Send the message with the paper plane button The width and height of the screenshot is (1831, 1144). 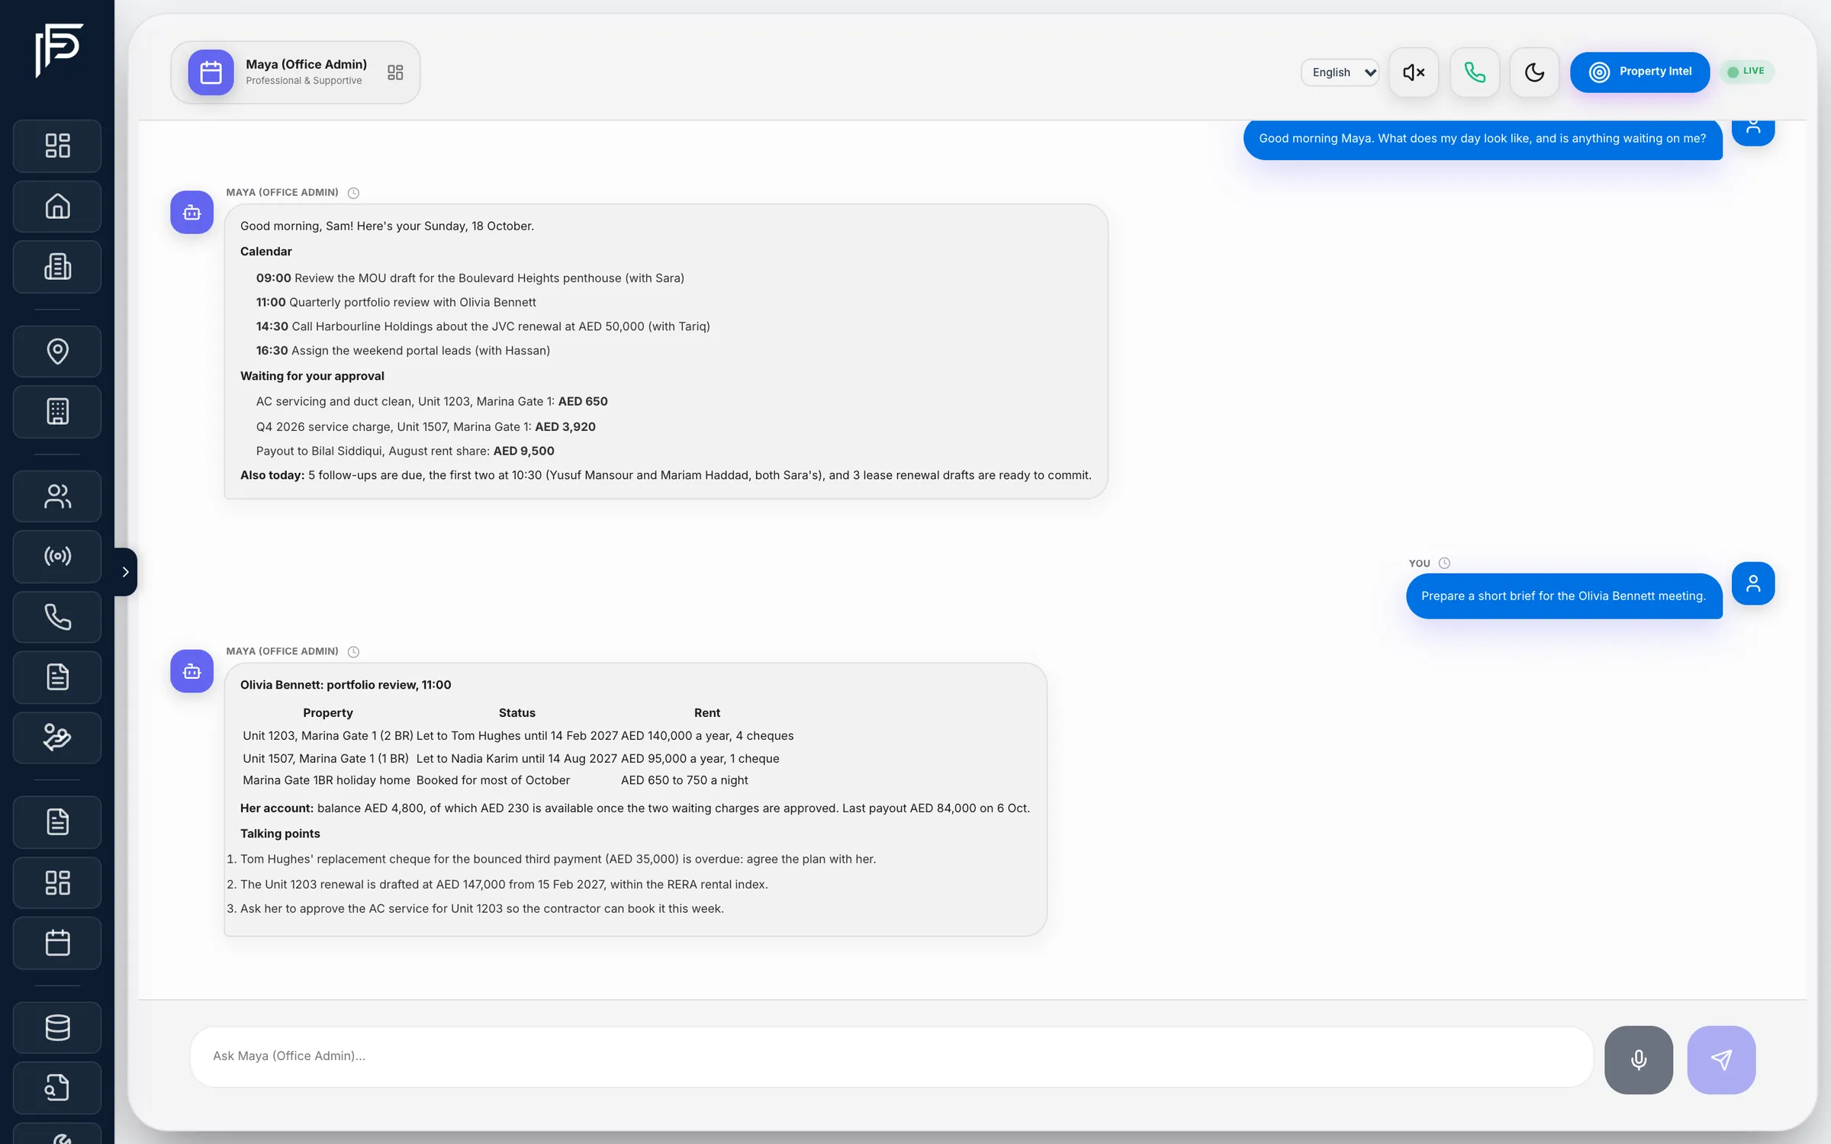tap(1721, 1059)
